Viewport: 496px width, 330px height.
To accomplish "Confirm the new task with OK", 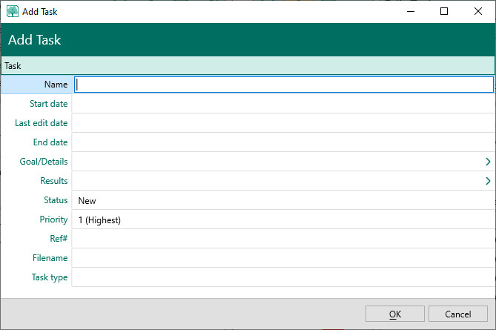I will coord(395,314).
